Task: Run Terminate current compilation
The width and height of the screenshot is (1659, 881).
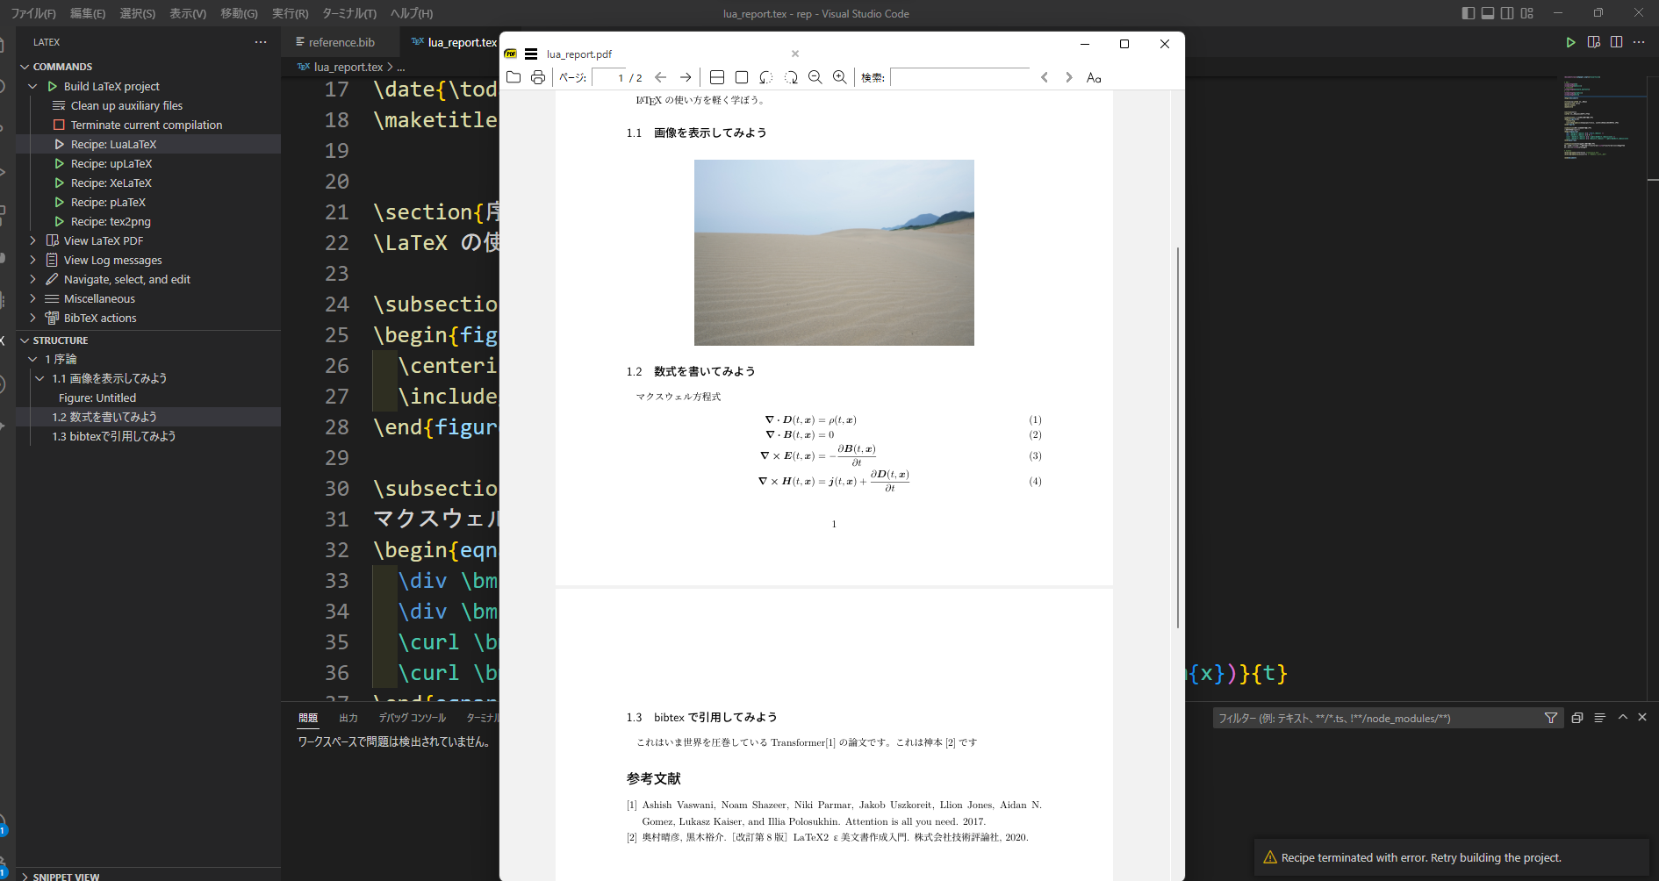Action: pyautogui.click(x=147, y=125)
